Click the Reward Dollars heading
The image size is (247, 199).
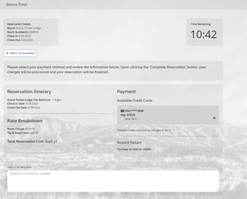(x=129, y=143)
